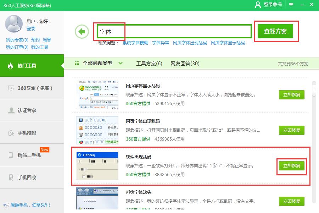Click the result title 软件出现乱码
This screenshot has width=319, height=213.
coord(139,157)
